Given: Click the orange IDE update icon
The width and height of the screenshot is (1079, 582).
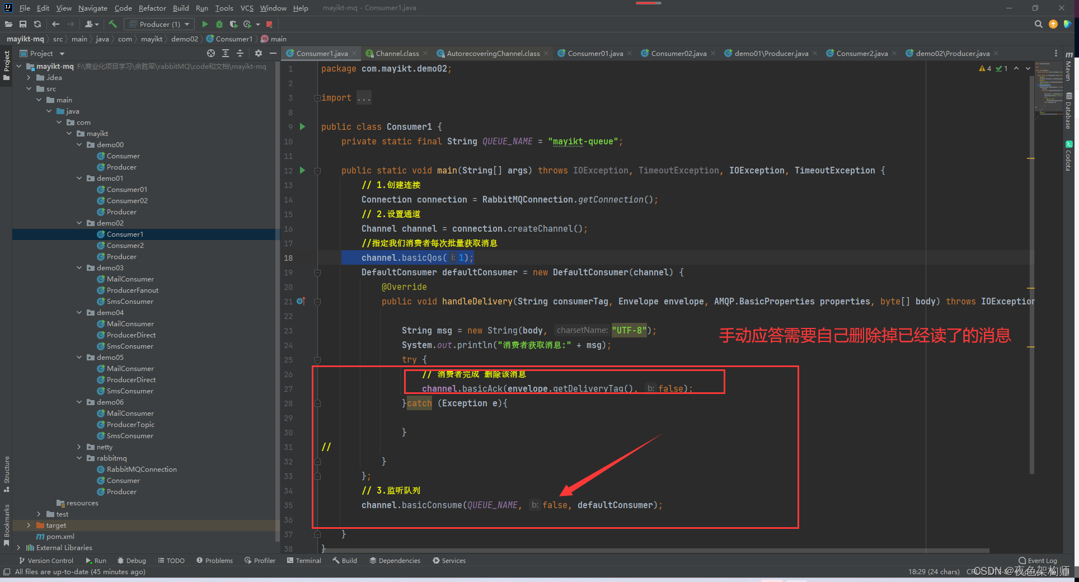Looking at the screenshot, I should point(1053,24).
